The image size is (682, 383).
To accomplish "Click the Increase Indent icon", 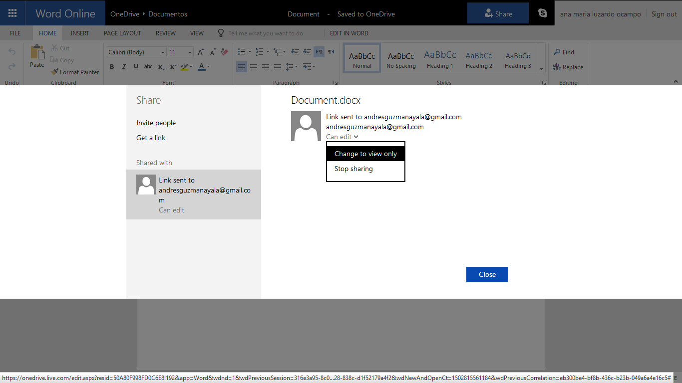I will click(x=307, y=52).
